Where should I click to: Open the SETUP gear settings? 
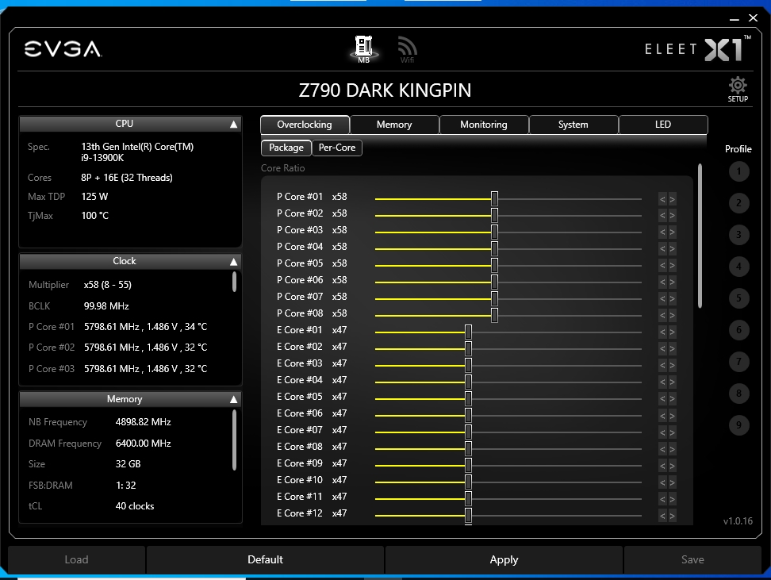738,89
